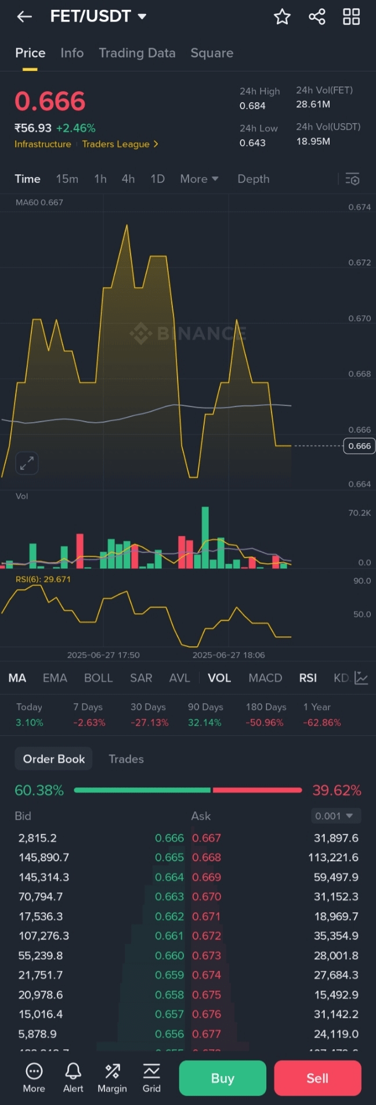Open chart settings icon beside Depth
Image resolution: width=376 pixels, height=1105 pixels.
352,179
